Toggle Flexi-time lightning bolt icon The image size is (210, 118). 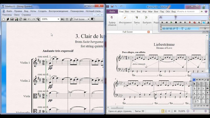pyautogui.click(x=199, y=23)
